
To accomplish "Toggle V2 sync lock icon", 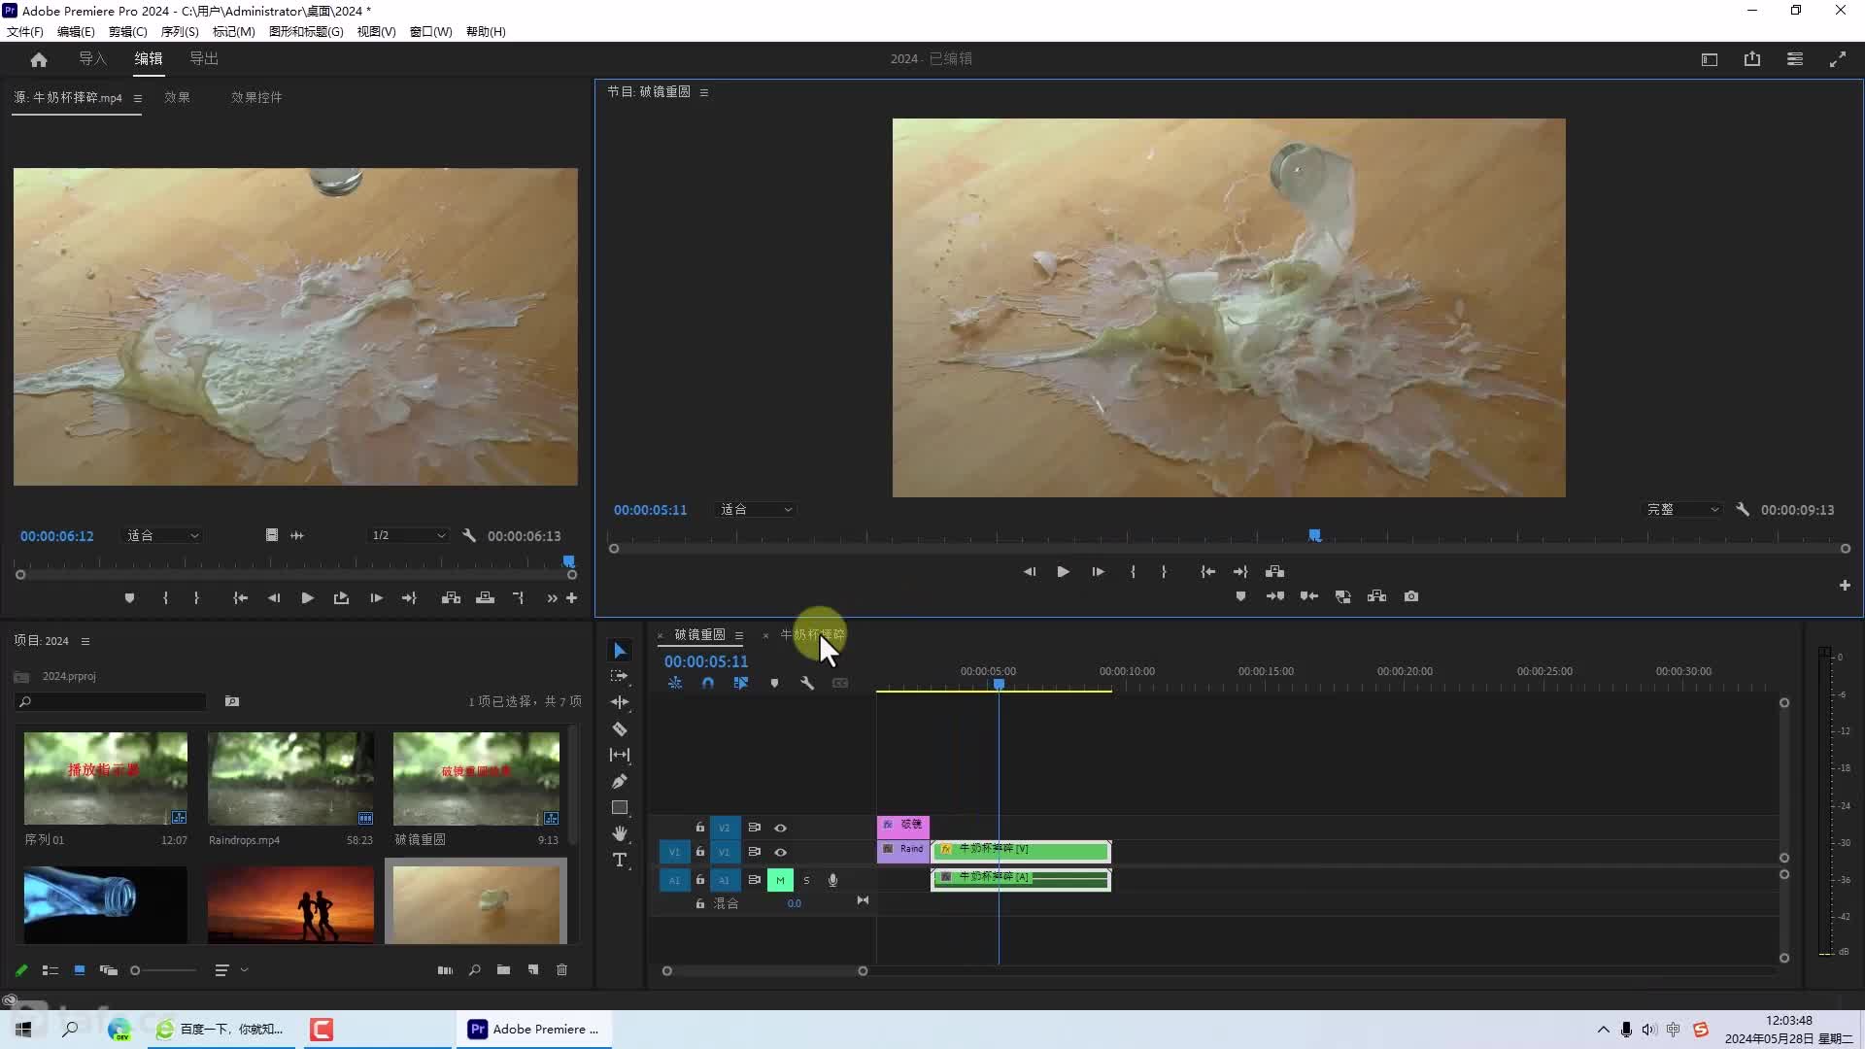I will click(754, 828).
